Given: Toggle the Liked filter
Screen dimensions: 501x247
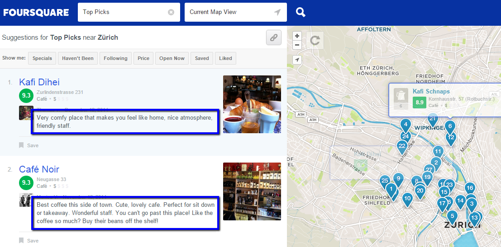Looking at the screenshot, I should click(225, 58).
